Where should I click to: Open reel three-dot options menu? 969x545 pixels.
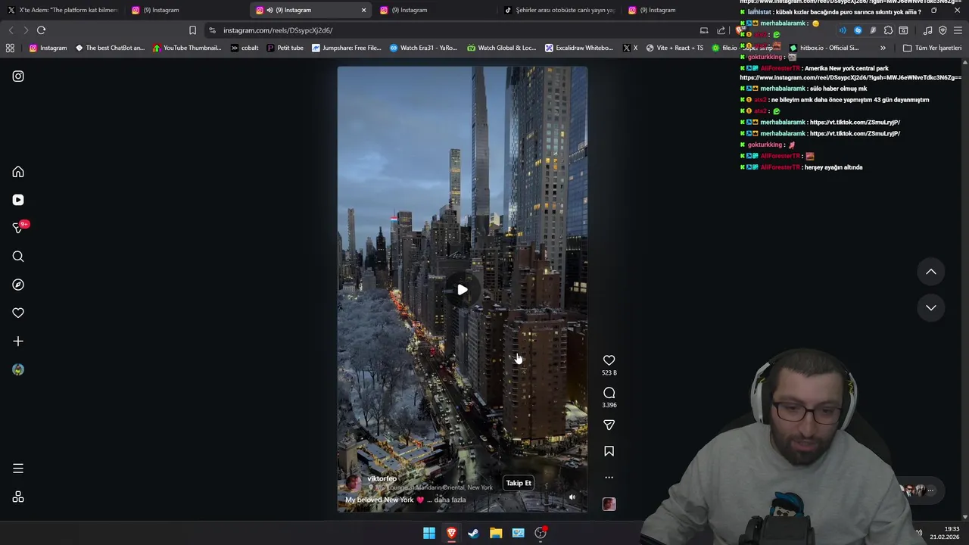(609, 478)
